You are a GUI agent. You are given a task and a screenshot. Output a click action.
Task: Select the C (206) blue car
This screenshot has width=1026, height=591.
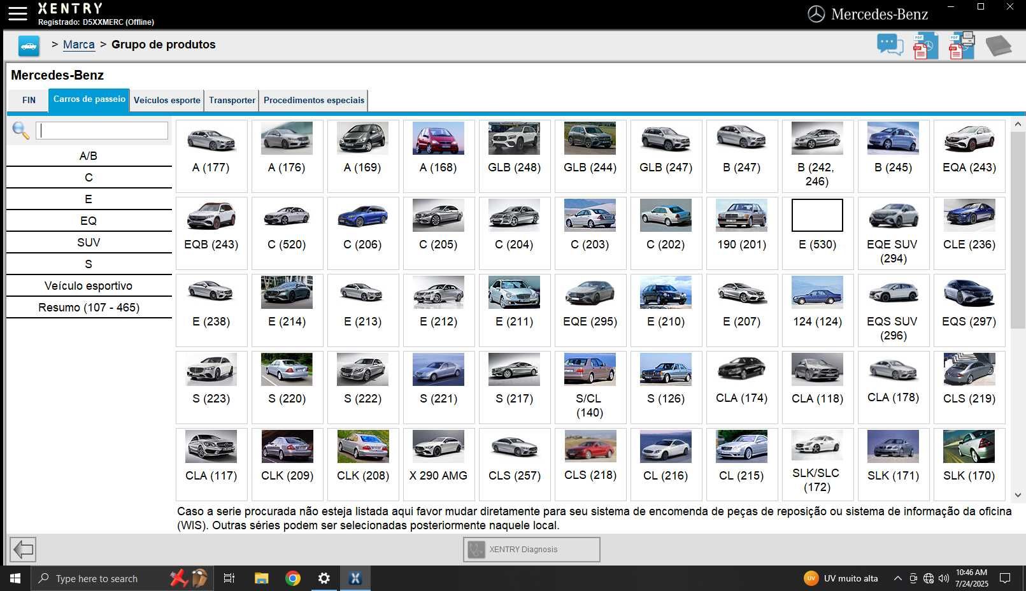(x=362, y=233)
